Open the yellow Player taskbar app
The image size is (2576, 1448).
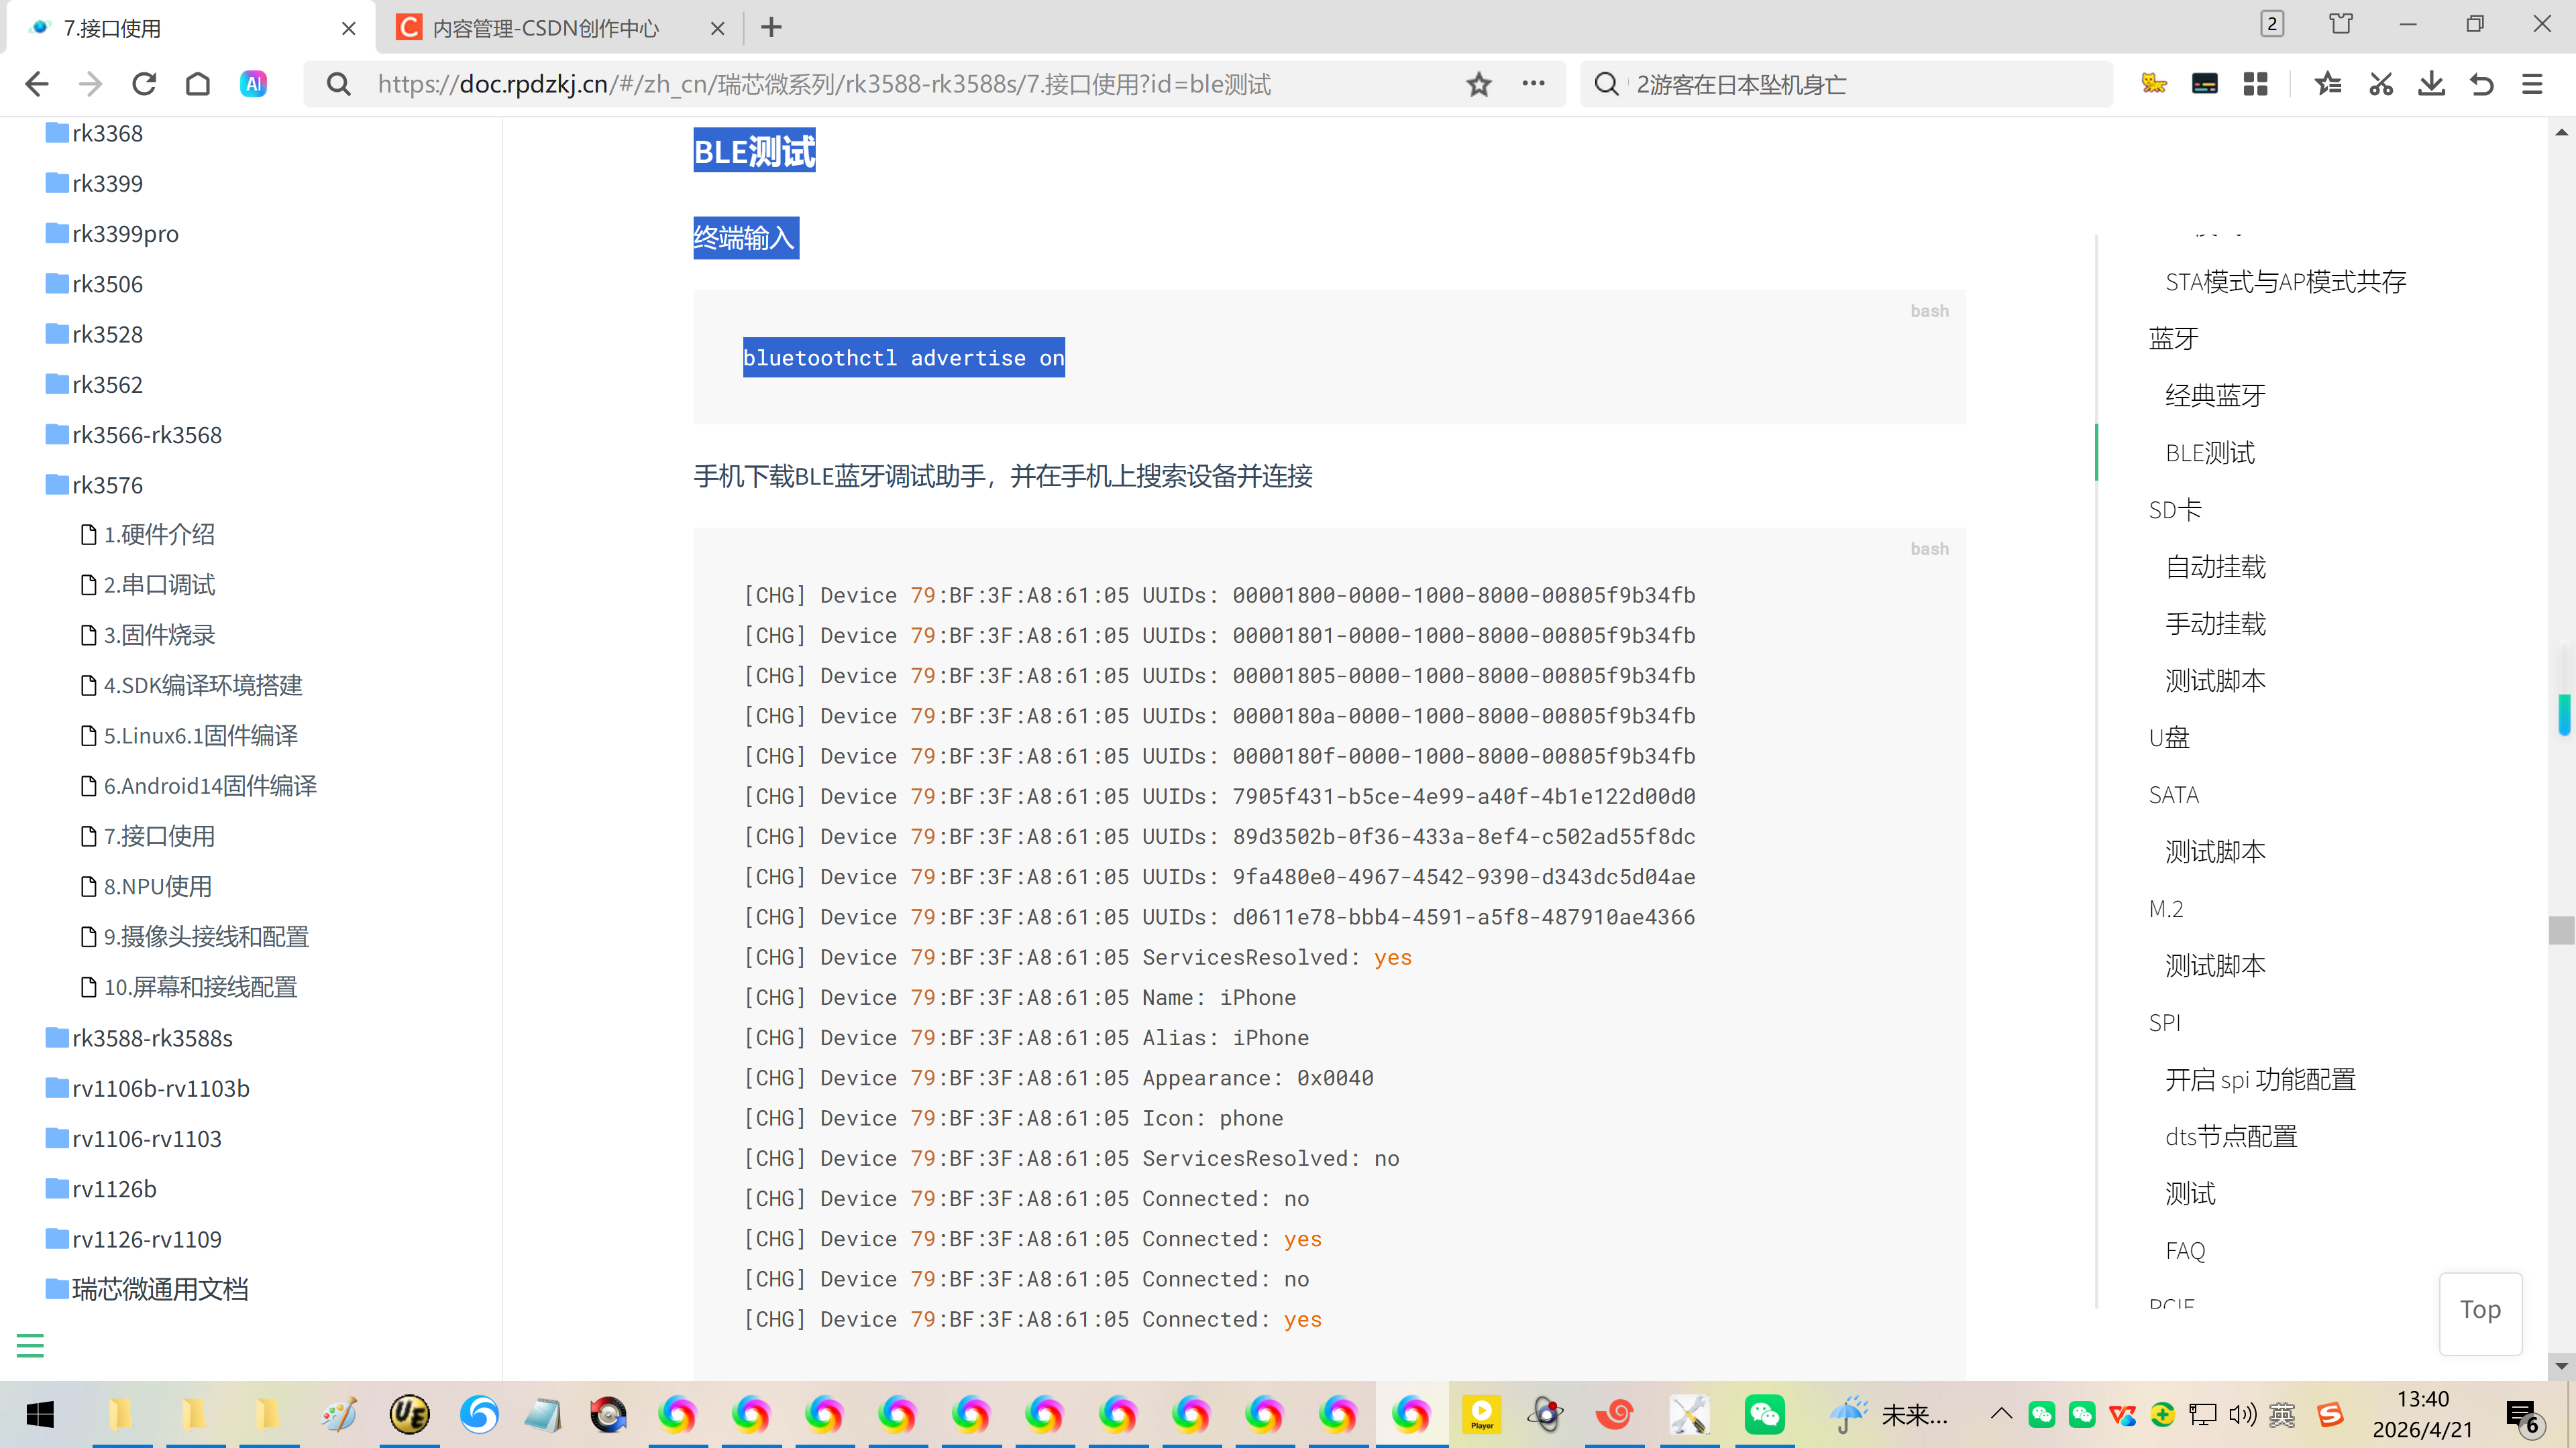(x=1481, y=1414)
